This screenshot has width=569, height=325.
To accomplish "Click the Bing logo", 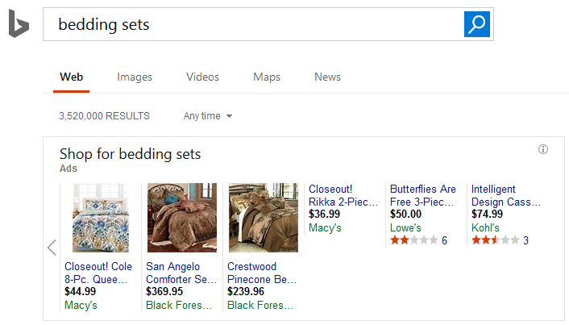I will [x=19, y=25].
